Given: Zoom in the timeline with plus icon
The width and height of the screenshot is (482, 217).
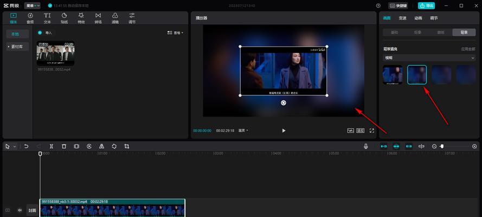Looking at the screenshot, I should point(474,146).
